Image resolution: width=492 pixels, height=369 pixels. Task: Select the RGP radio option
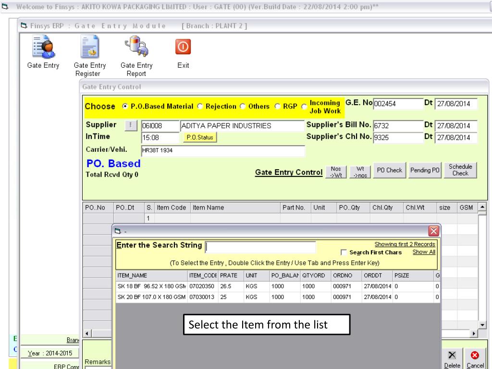click(x=277, y=106)
